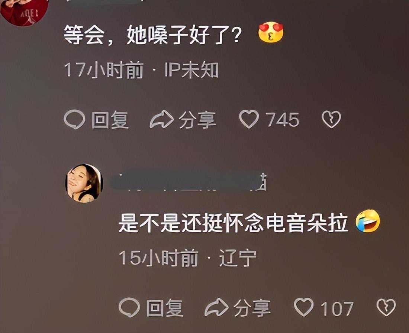Select reply text 是不是还挺怀念电音朵拉
The width and height of the screenshot is (409, 333).
click(234, 223)
